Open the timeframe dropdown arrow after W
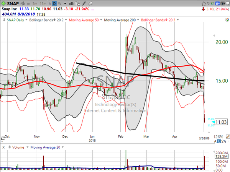 click(x=65, y=3)
